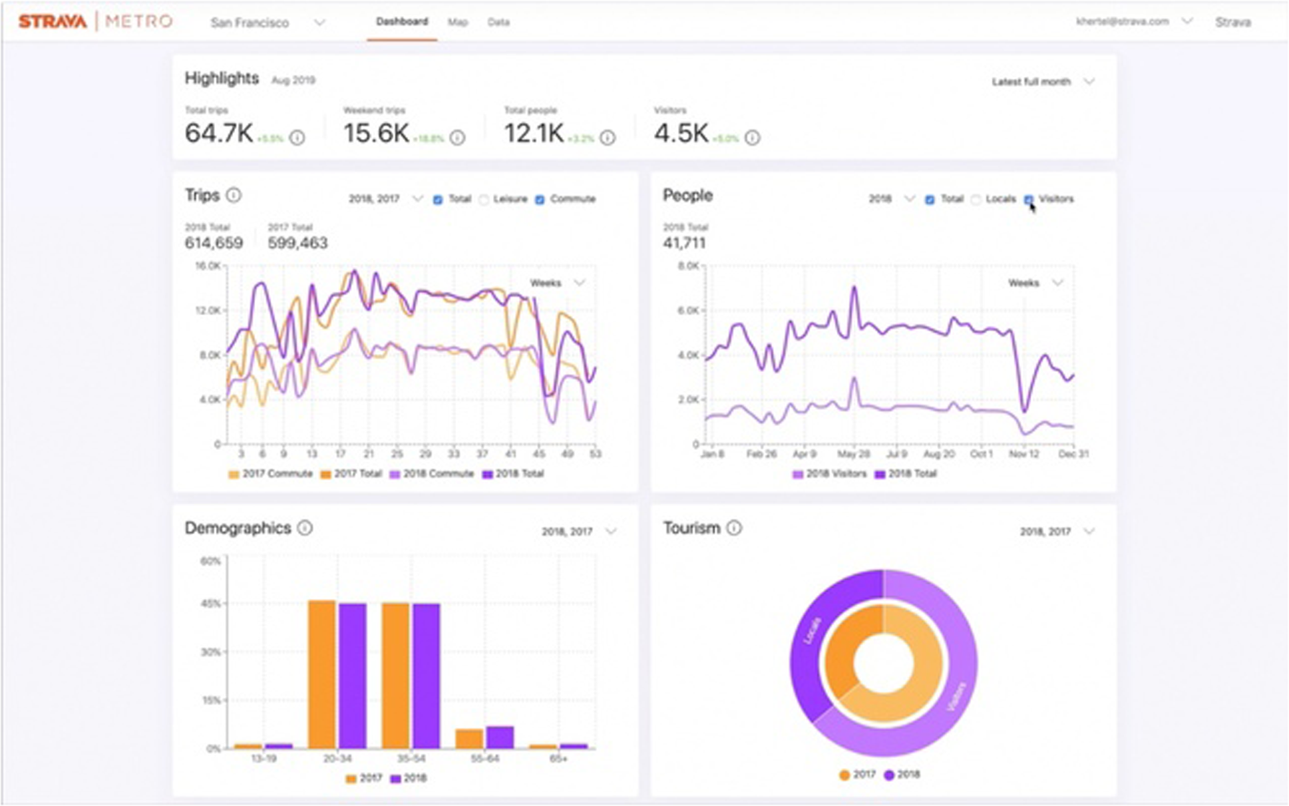Expand the Latest full month dropdown
Image resolution: width=1289 pixels, height=806 pixels.
[1043, 82]
